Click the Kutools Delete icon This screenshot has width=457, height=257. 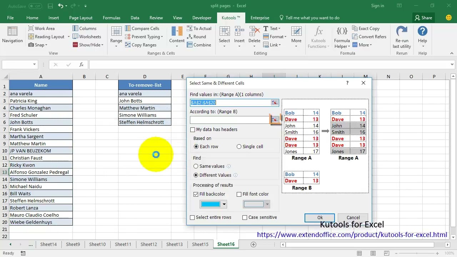[x=254, y=31]
